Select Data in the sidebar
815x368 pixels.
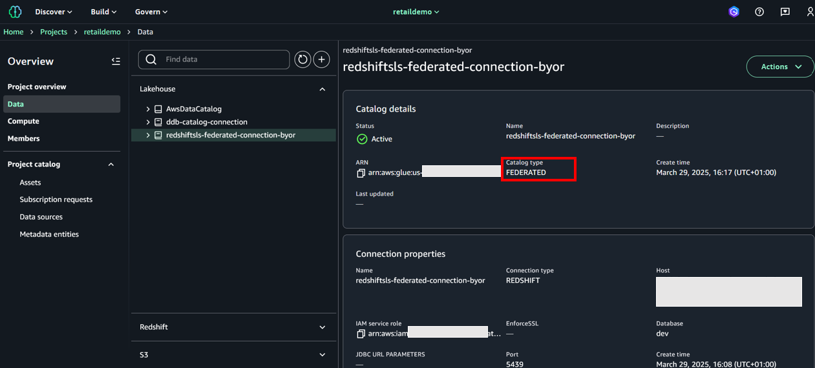click(x=62, y=104)
